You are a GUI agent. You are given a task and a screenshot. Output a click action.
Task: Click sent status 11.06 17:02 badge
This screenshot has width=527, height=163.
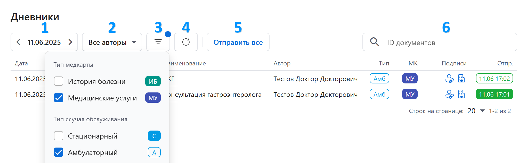(494, 79)
